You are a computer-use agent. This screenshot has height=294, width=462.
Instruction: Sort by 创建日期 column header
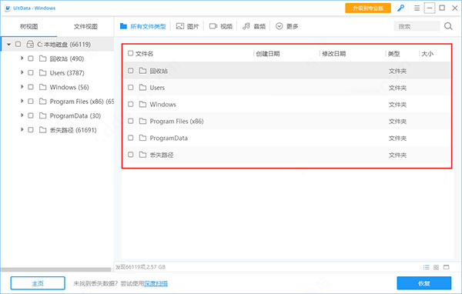[267, 54]
